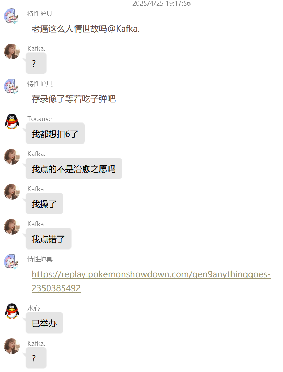Click the 我点的不是治愈之愿吗 message bubble
The height and width of the screenshot is (372, 283).
tap(74, 168)
